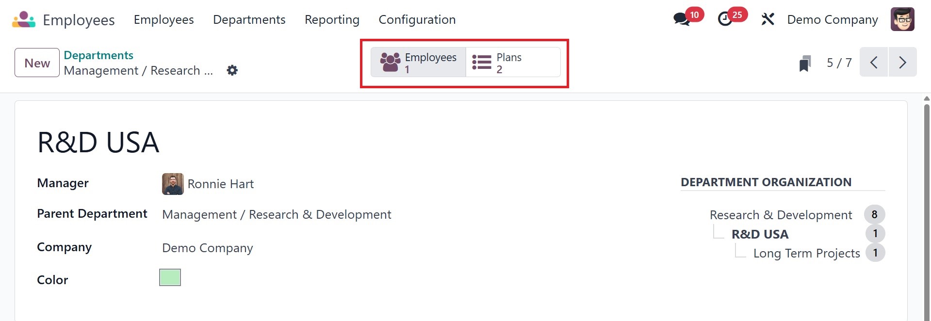
Task: Click Ronnie Hart's manager avatar
Action: click(173, 184)
